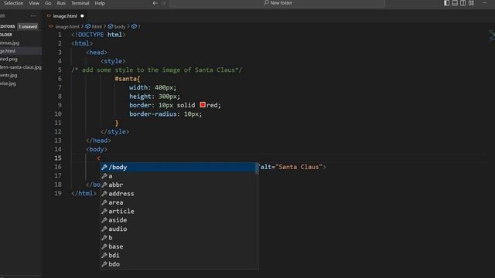
Task: Select the b suggestion
Action: [x=179, y=238]
